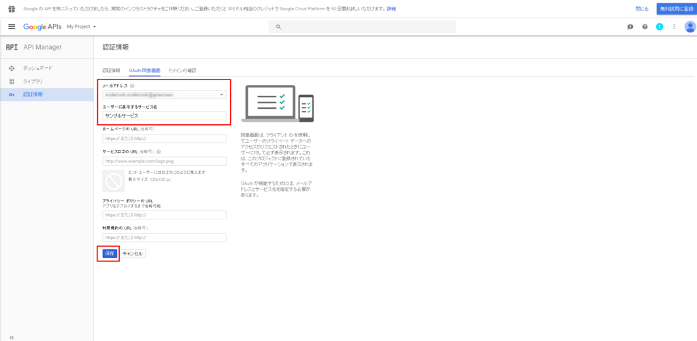Click the help icon beside サービスロゴの URL
697x341 pixels.
[x=159, y=151]
